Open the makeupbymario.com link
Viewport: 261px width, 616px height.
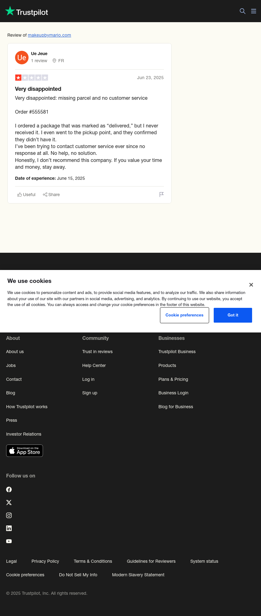tap(49, 35)
